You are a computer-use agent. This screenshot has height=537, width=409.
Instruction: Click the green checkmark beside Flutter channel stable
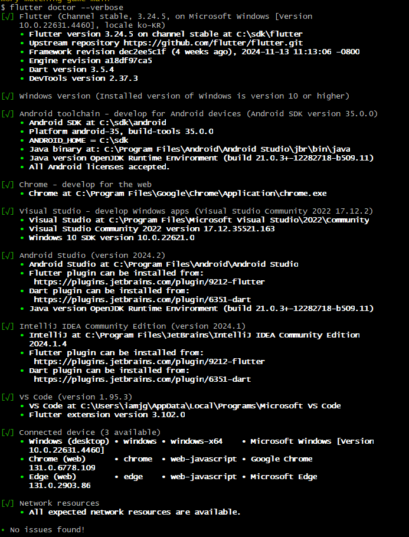pos(8,17)
